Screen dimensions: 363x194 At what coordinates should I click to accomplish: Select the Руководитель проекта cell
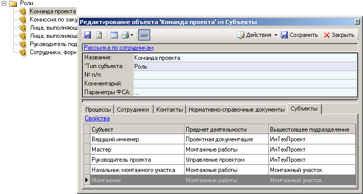click(x=137, y=160)
